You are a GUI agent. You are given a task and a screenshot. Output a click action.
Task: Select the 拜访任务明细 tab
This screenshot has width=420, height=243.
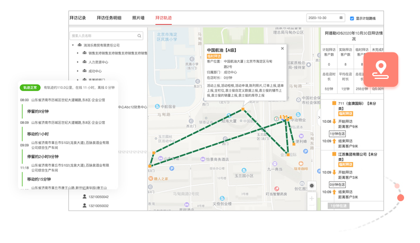tap(109, 18)
